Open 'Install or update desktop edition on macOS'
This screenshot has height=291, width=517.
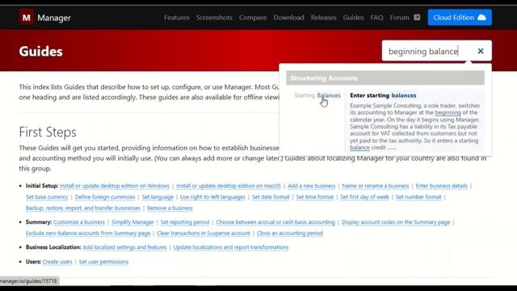pyautogui.click(x=229, y=186)
